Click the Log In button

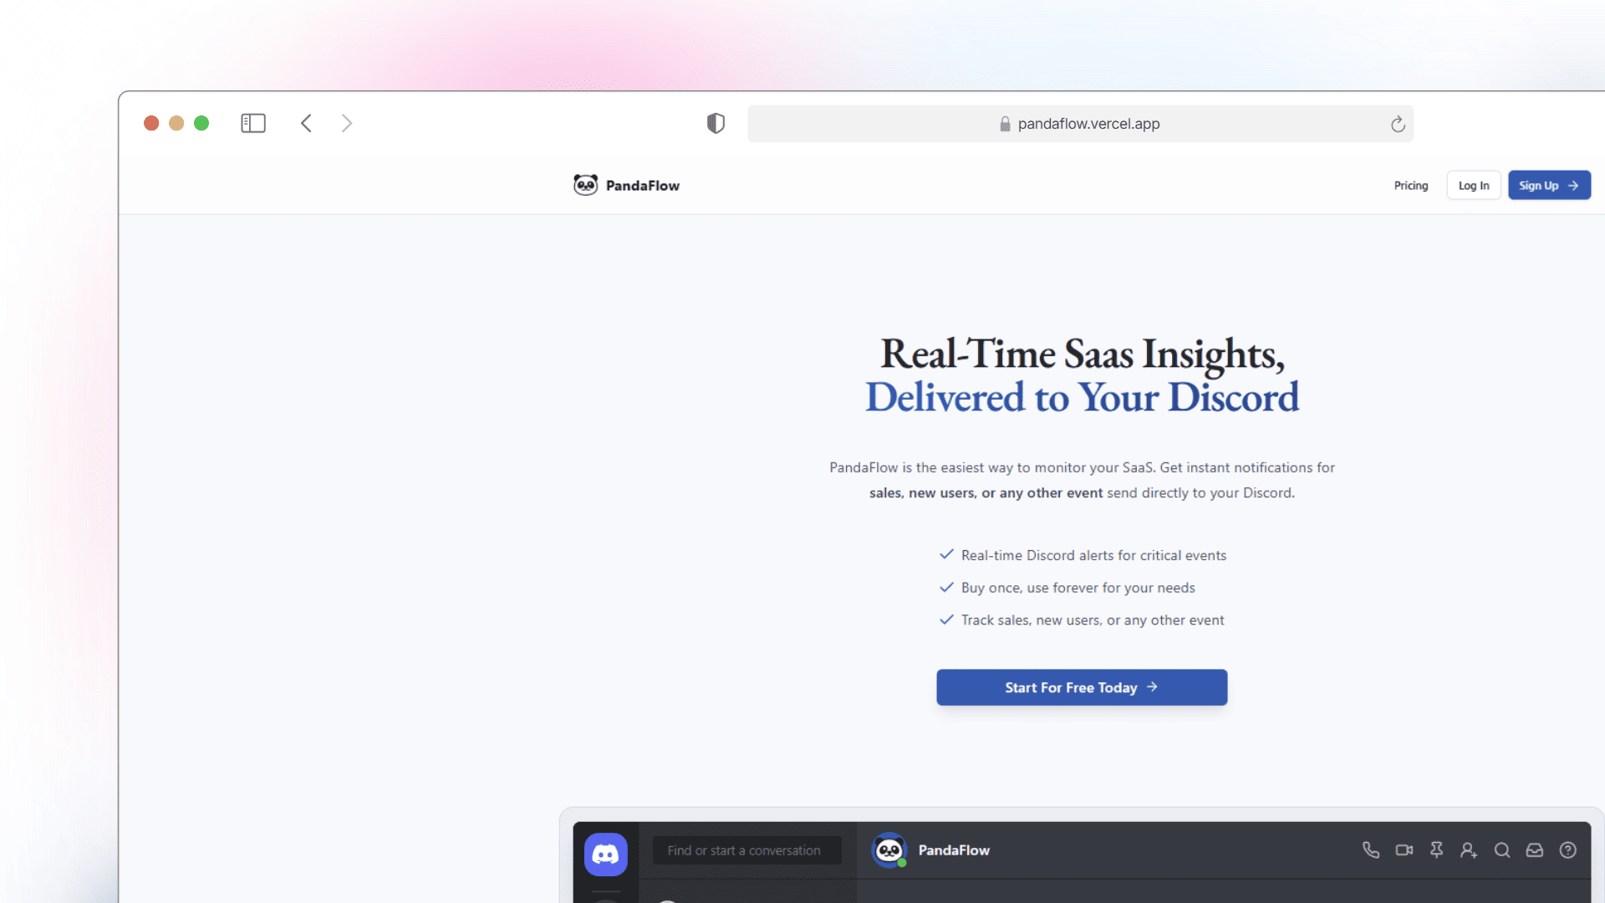[1474, 186]
